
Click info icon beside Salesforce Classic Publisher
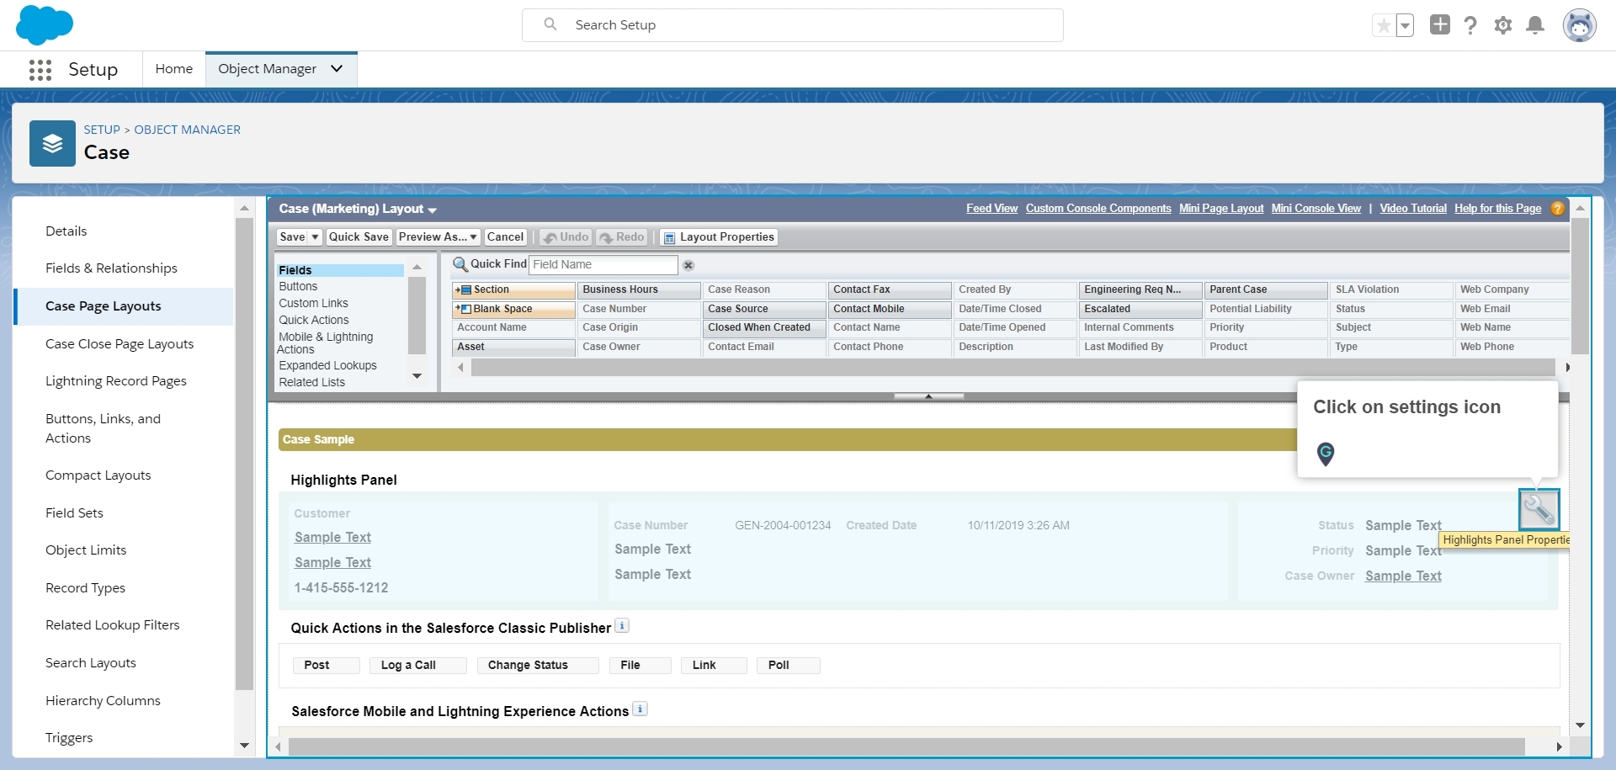[x=622, y=625]
